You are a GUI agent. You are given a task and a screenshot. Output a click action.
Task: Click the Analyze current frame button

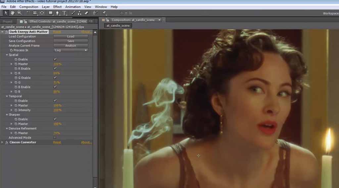pos(71,46)
